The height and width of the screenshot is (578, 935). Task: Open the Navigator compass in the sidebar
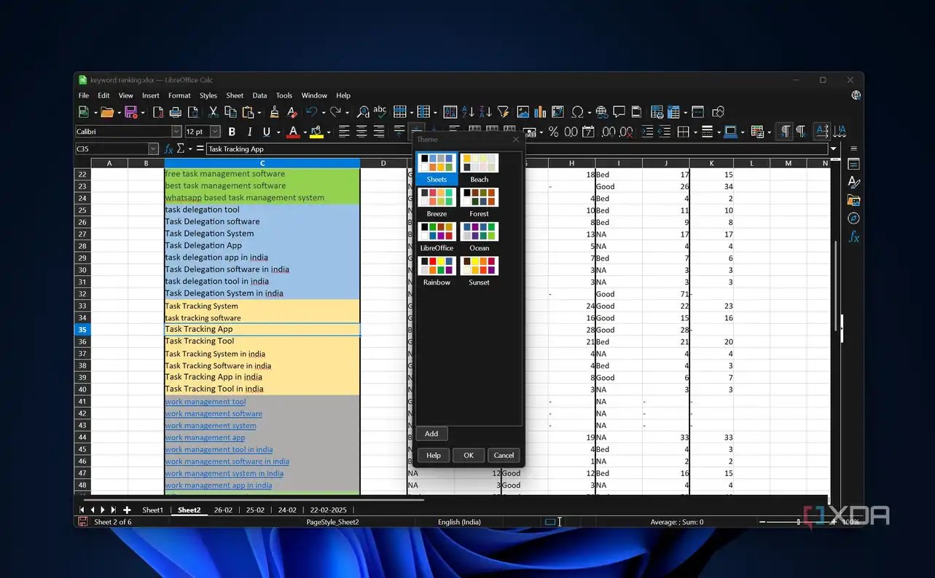coord(854,218)
